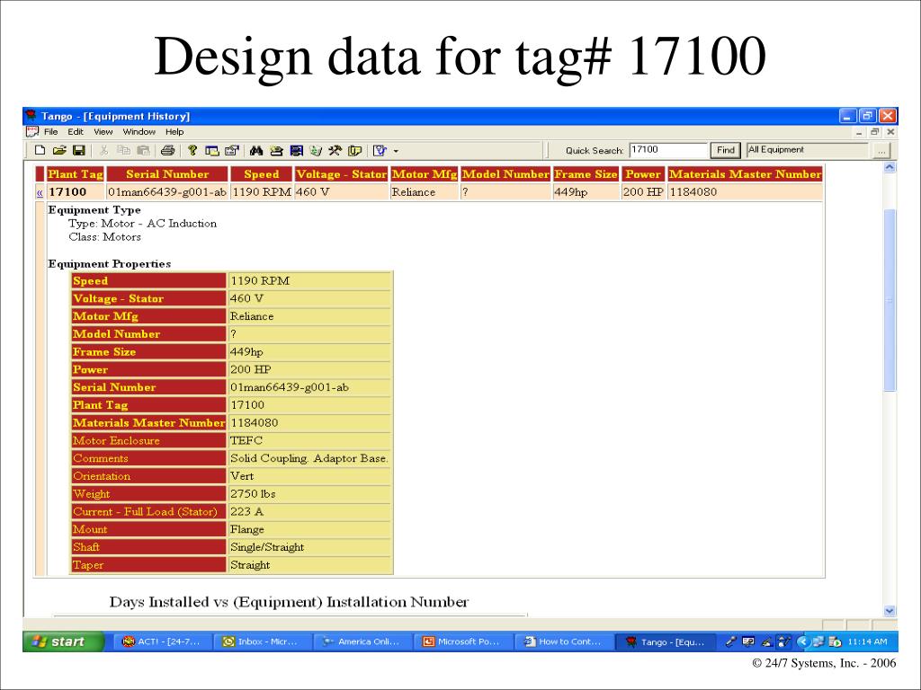The height and width of the screenshot is (690, 921).
Task: Click the Power column header
Action: pos(642,173)
